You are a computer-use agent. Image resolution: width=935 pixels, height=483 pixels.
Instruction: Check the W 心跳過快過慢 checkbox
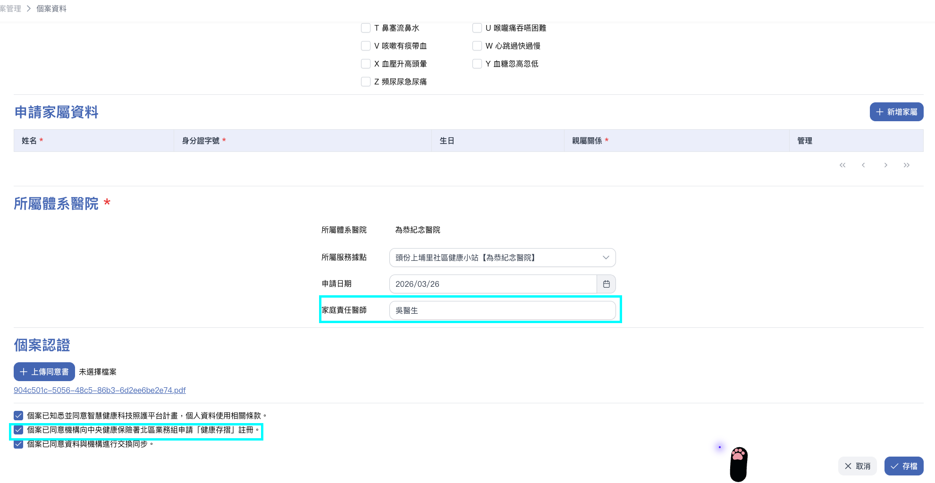pos(477,46)
